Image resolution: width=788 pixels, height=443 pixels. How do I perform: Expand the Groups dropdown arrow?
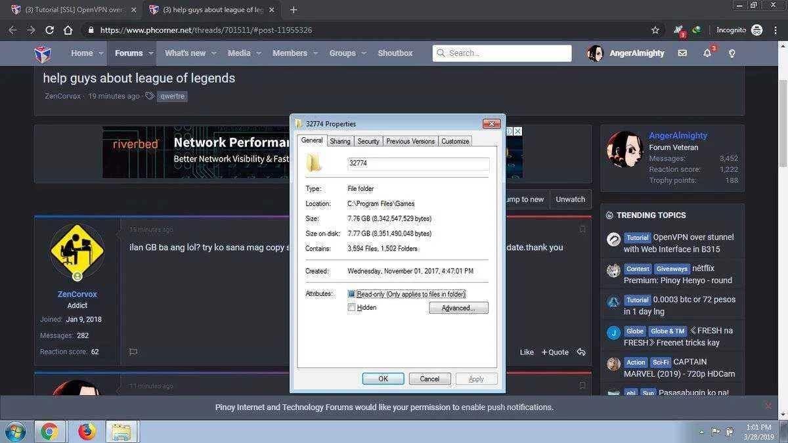364,53
